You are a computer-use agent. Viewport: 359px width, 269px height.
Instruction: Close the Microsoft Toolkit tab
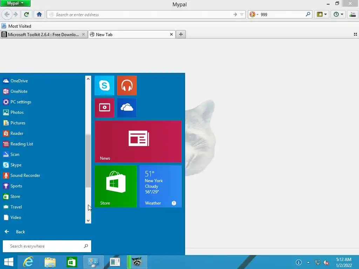83,35
